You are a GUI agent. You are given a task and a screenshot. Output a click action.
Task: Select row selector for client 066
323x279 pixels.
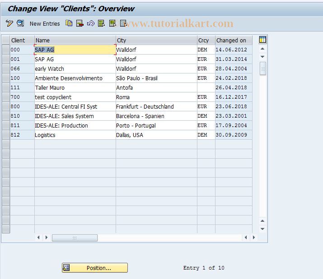pyautogui.click(x=6, y=69)
